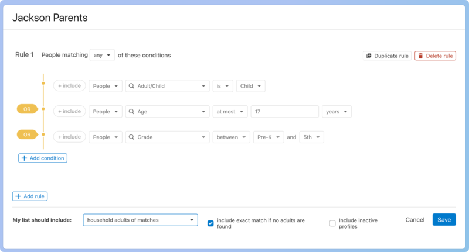The image size is (469, 252).
Task: Open the 'any' match type dropdown
Action: point(102,55)
